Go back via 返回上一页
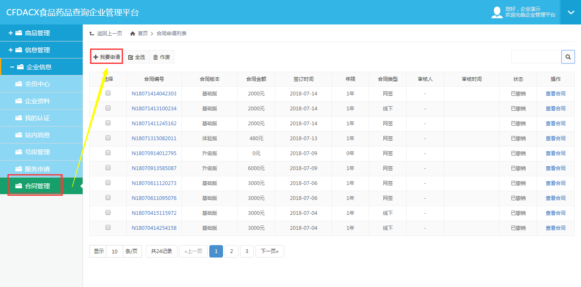581x287 pixels. click(106, 34)
